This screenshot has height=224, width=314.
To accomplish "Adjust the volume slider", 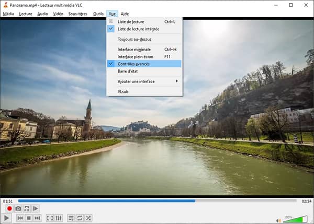I will (295, 219).
